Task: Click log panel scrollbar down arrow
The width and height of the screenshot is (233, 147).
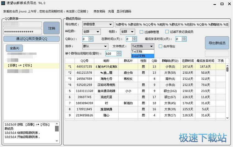Action: pos(57,141)
